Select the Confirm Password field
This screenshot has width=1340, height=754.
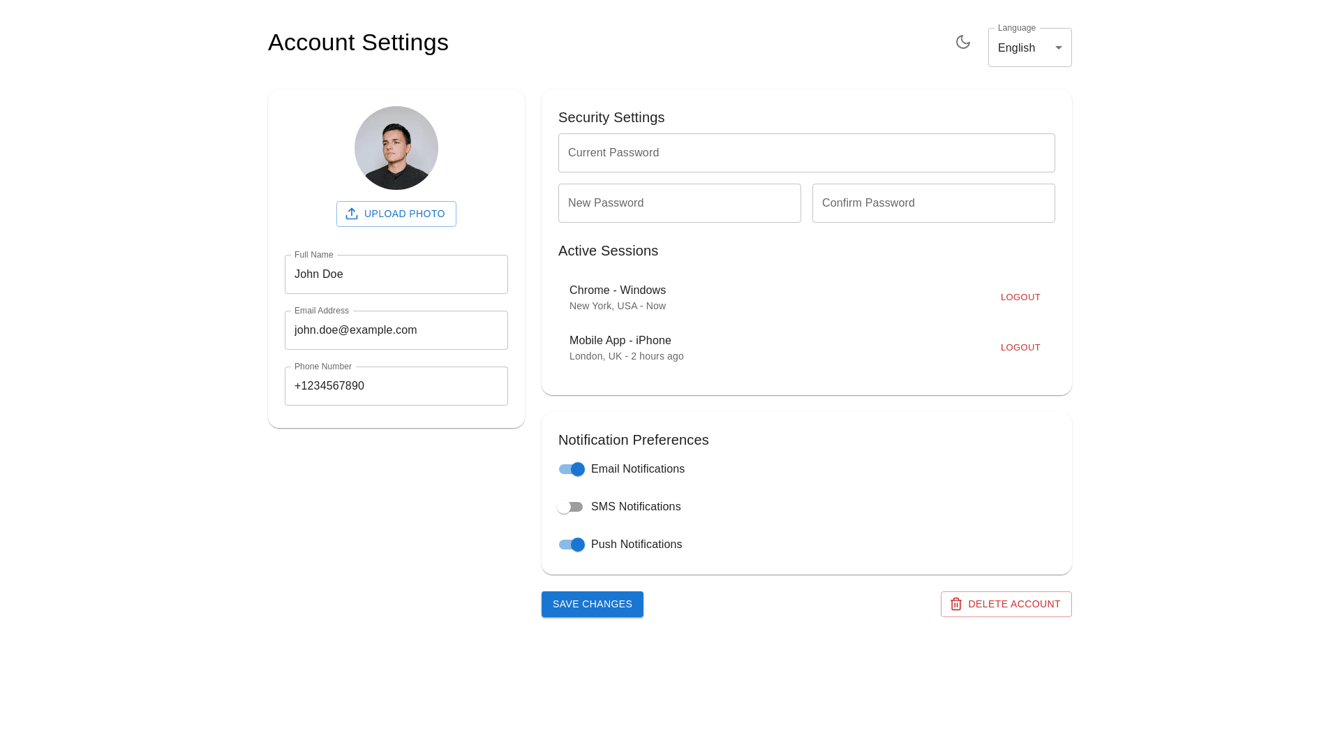coord(933,203)
